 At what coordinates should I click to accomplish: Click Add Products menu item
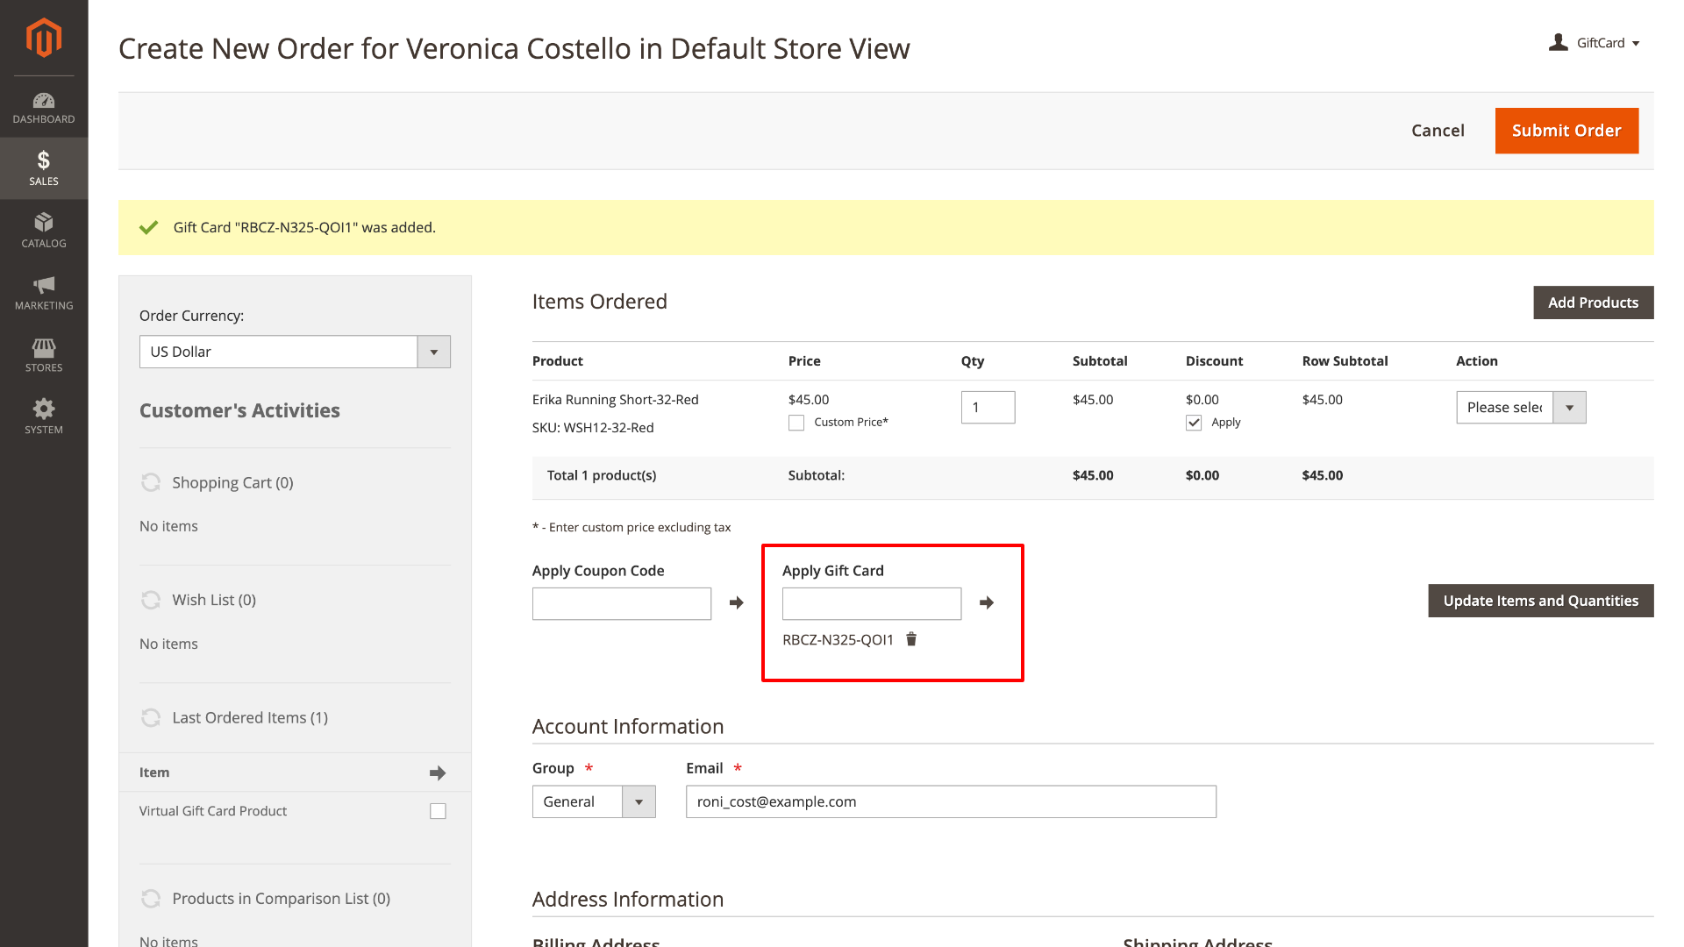click(x=1592, y=302)
